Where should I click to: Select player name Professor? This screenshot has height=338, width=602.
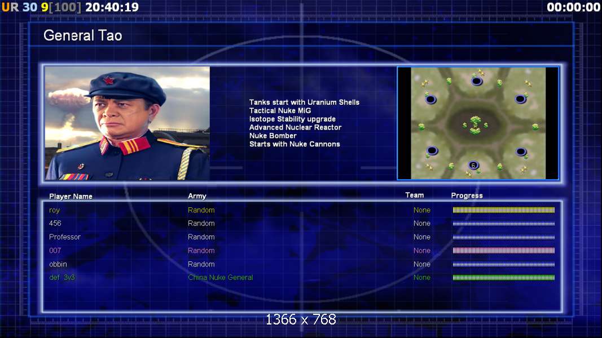pyautogui.click(x=64, y=237)
